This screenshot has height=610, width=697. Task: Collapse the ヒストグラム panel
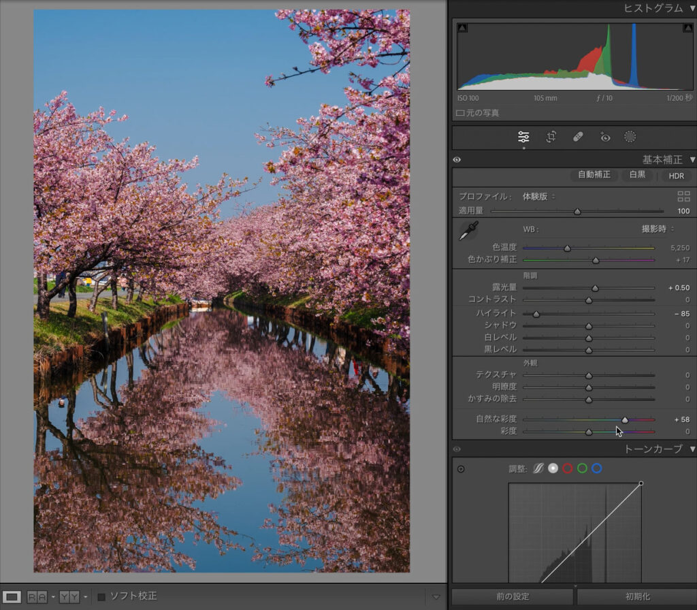692,8
